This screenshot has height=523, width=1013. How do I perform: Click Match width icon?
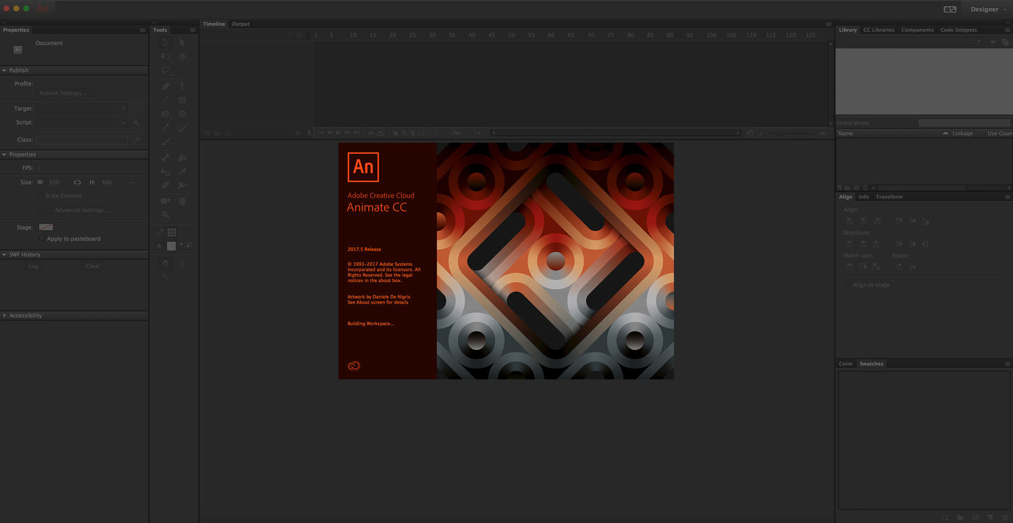850,267
